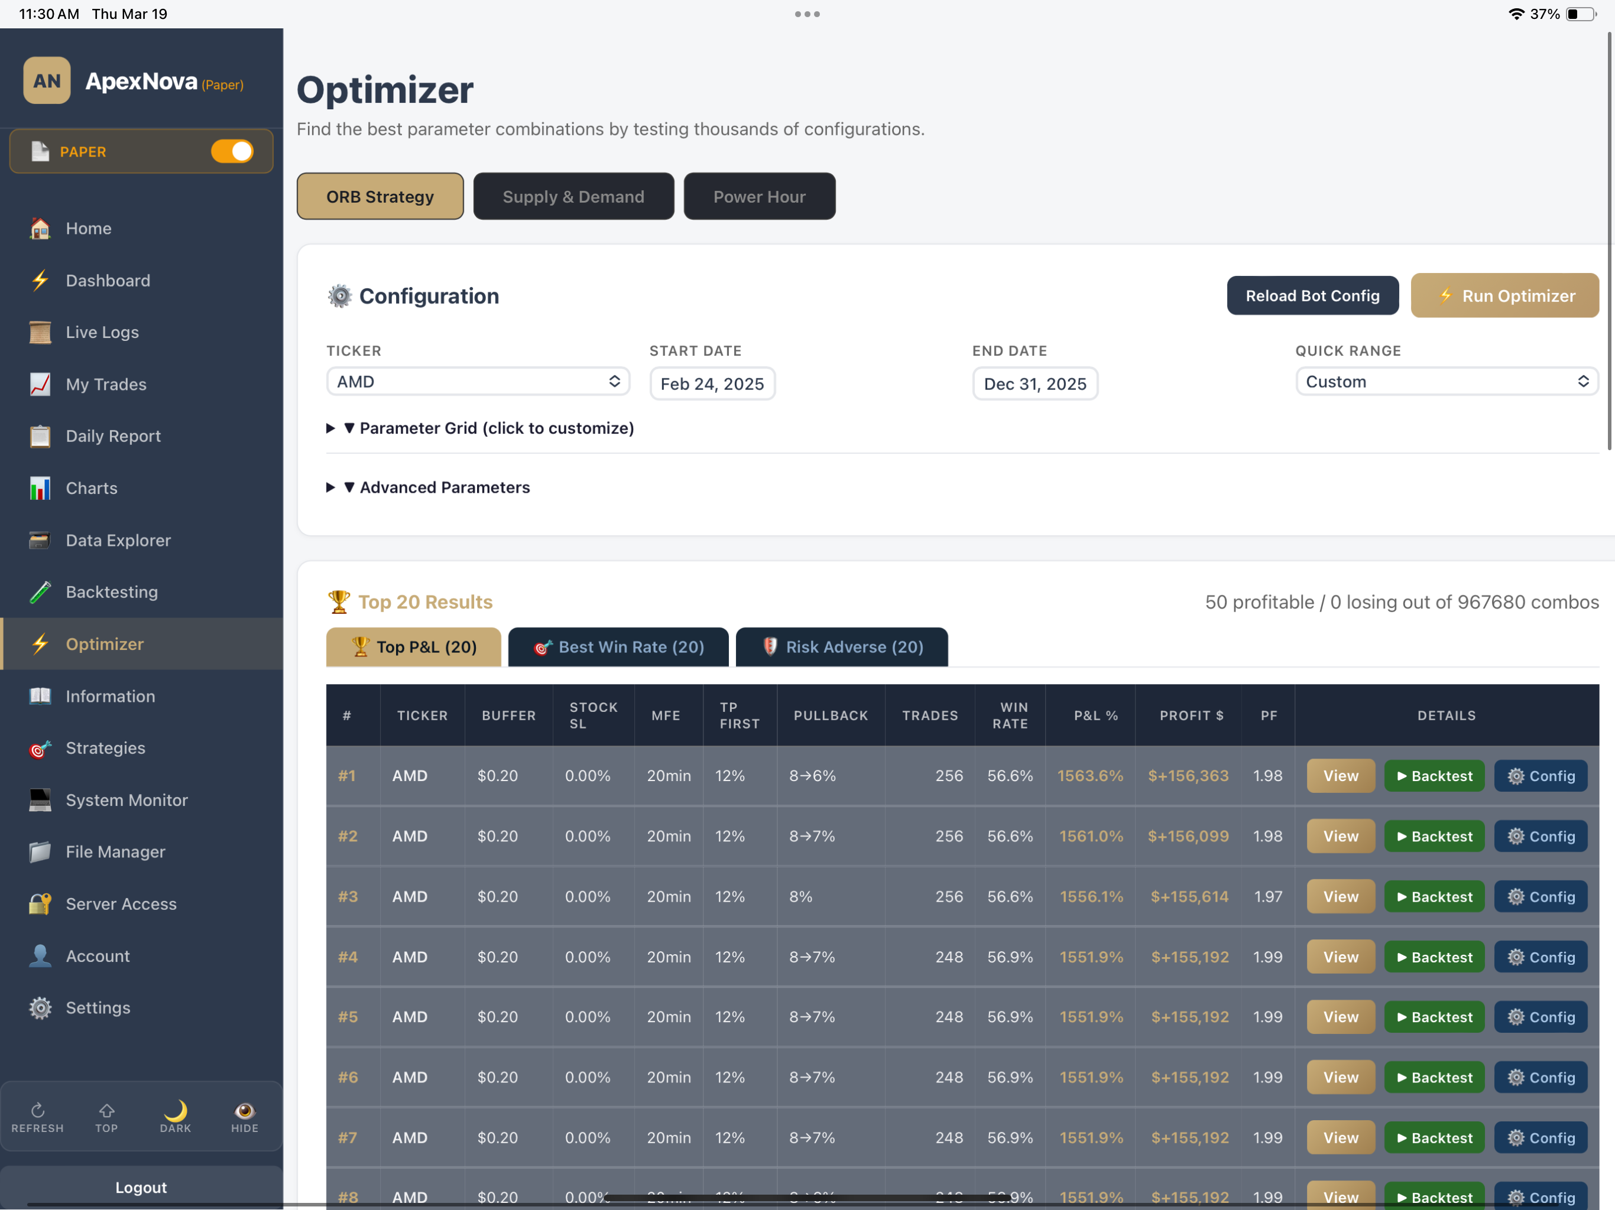Switch to the ORB Strategy tab
This screenshot has height=1210, width=1615.
(x=380, y=196)
